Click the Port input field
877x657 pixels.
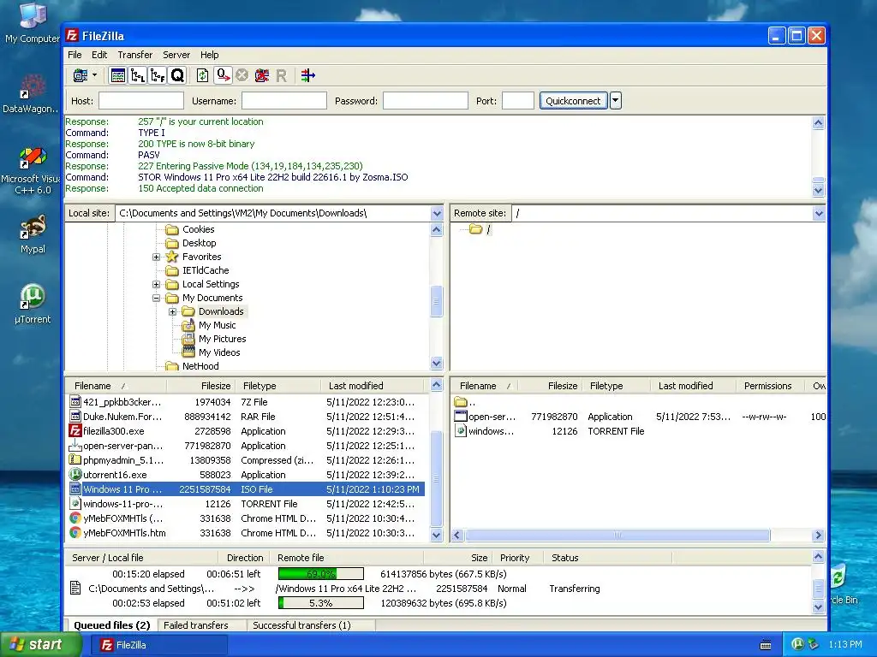[x=518, y=101]
